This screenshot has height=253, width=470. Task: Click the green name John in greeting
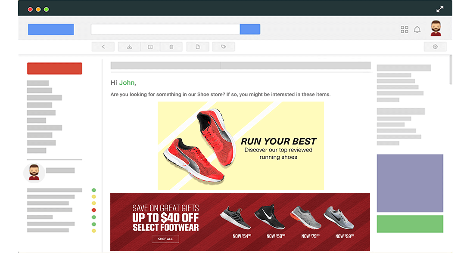pyautogui.click(x=127, y=83)
